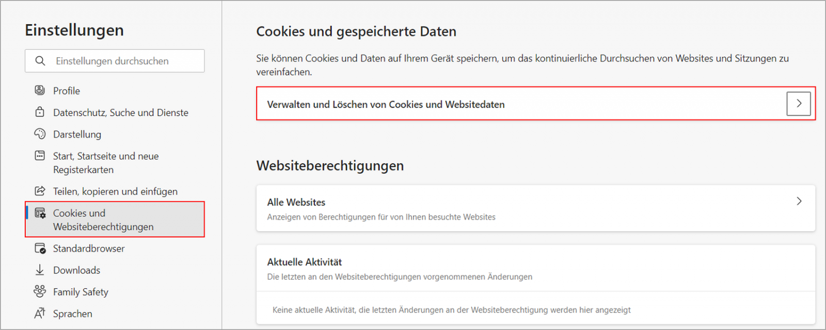Open the Darstellung menu entry
The width and height of the screenshot is (826, 330).
[76, 134]
